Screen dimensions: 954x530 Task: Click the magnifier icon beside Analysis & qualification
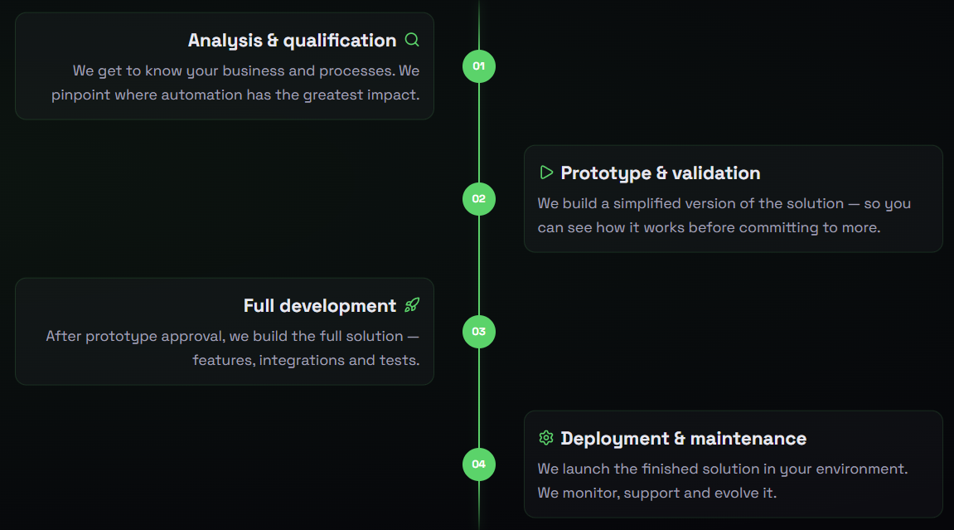(412, 40)
